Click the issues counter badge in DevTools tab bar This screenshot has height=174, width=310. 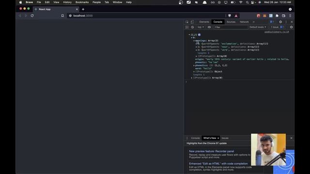click(x=272, y=22)
